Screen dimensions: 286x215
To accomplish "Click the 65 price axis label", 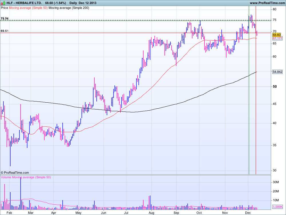I will coord(275,44).
